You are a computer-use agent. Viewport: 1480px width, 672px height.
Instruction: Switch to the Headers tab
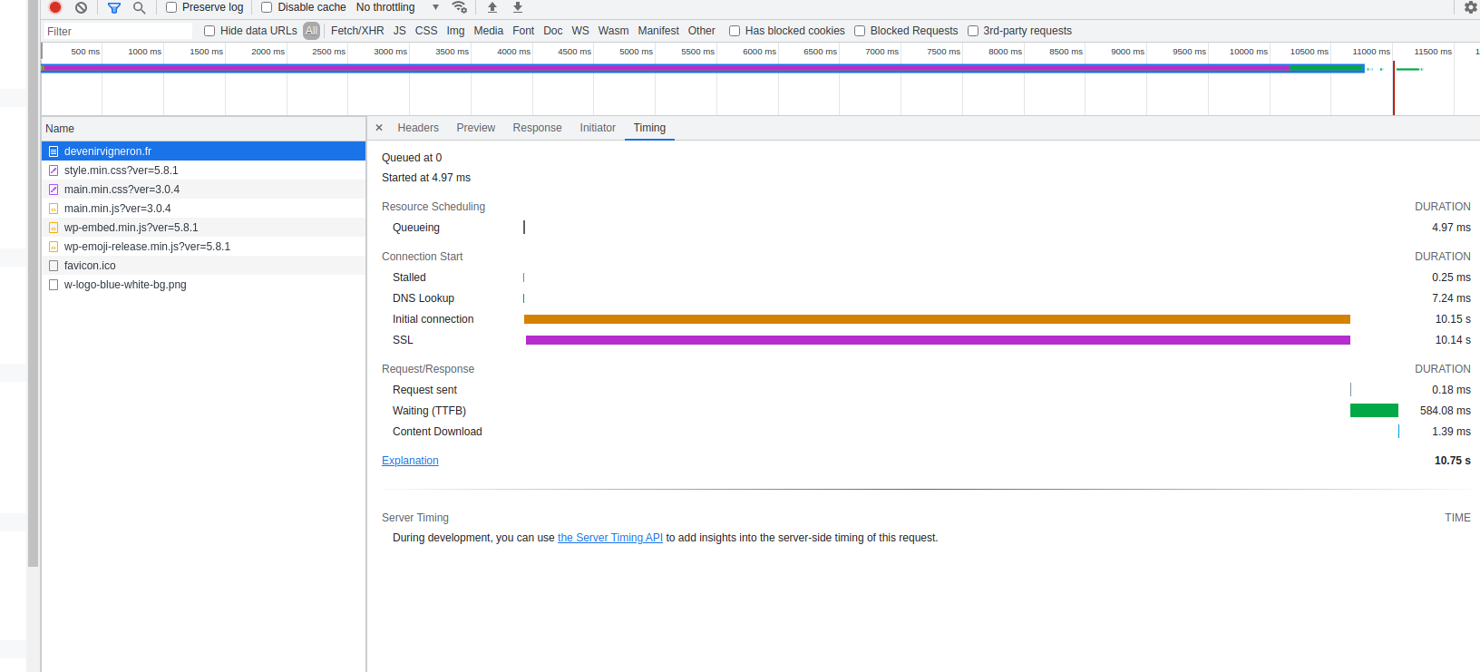pos(417,128)
